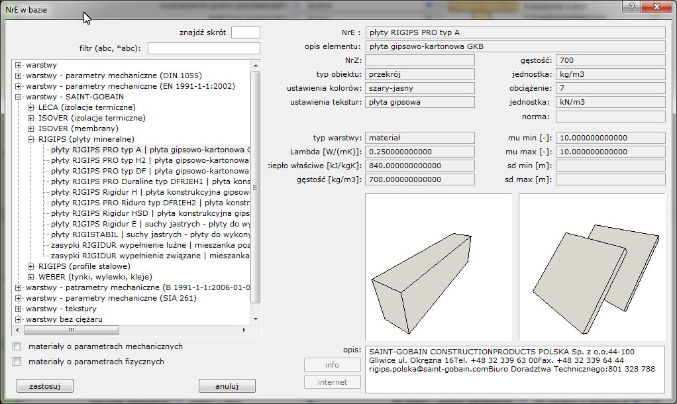Select 'zasypki RIGIDUR wypełnienie związane' tree item

(150, 256)
